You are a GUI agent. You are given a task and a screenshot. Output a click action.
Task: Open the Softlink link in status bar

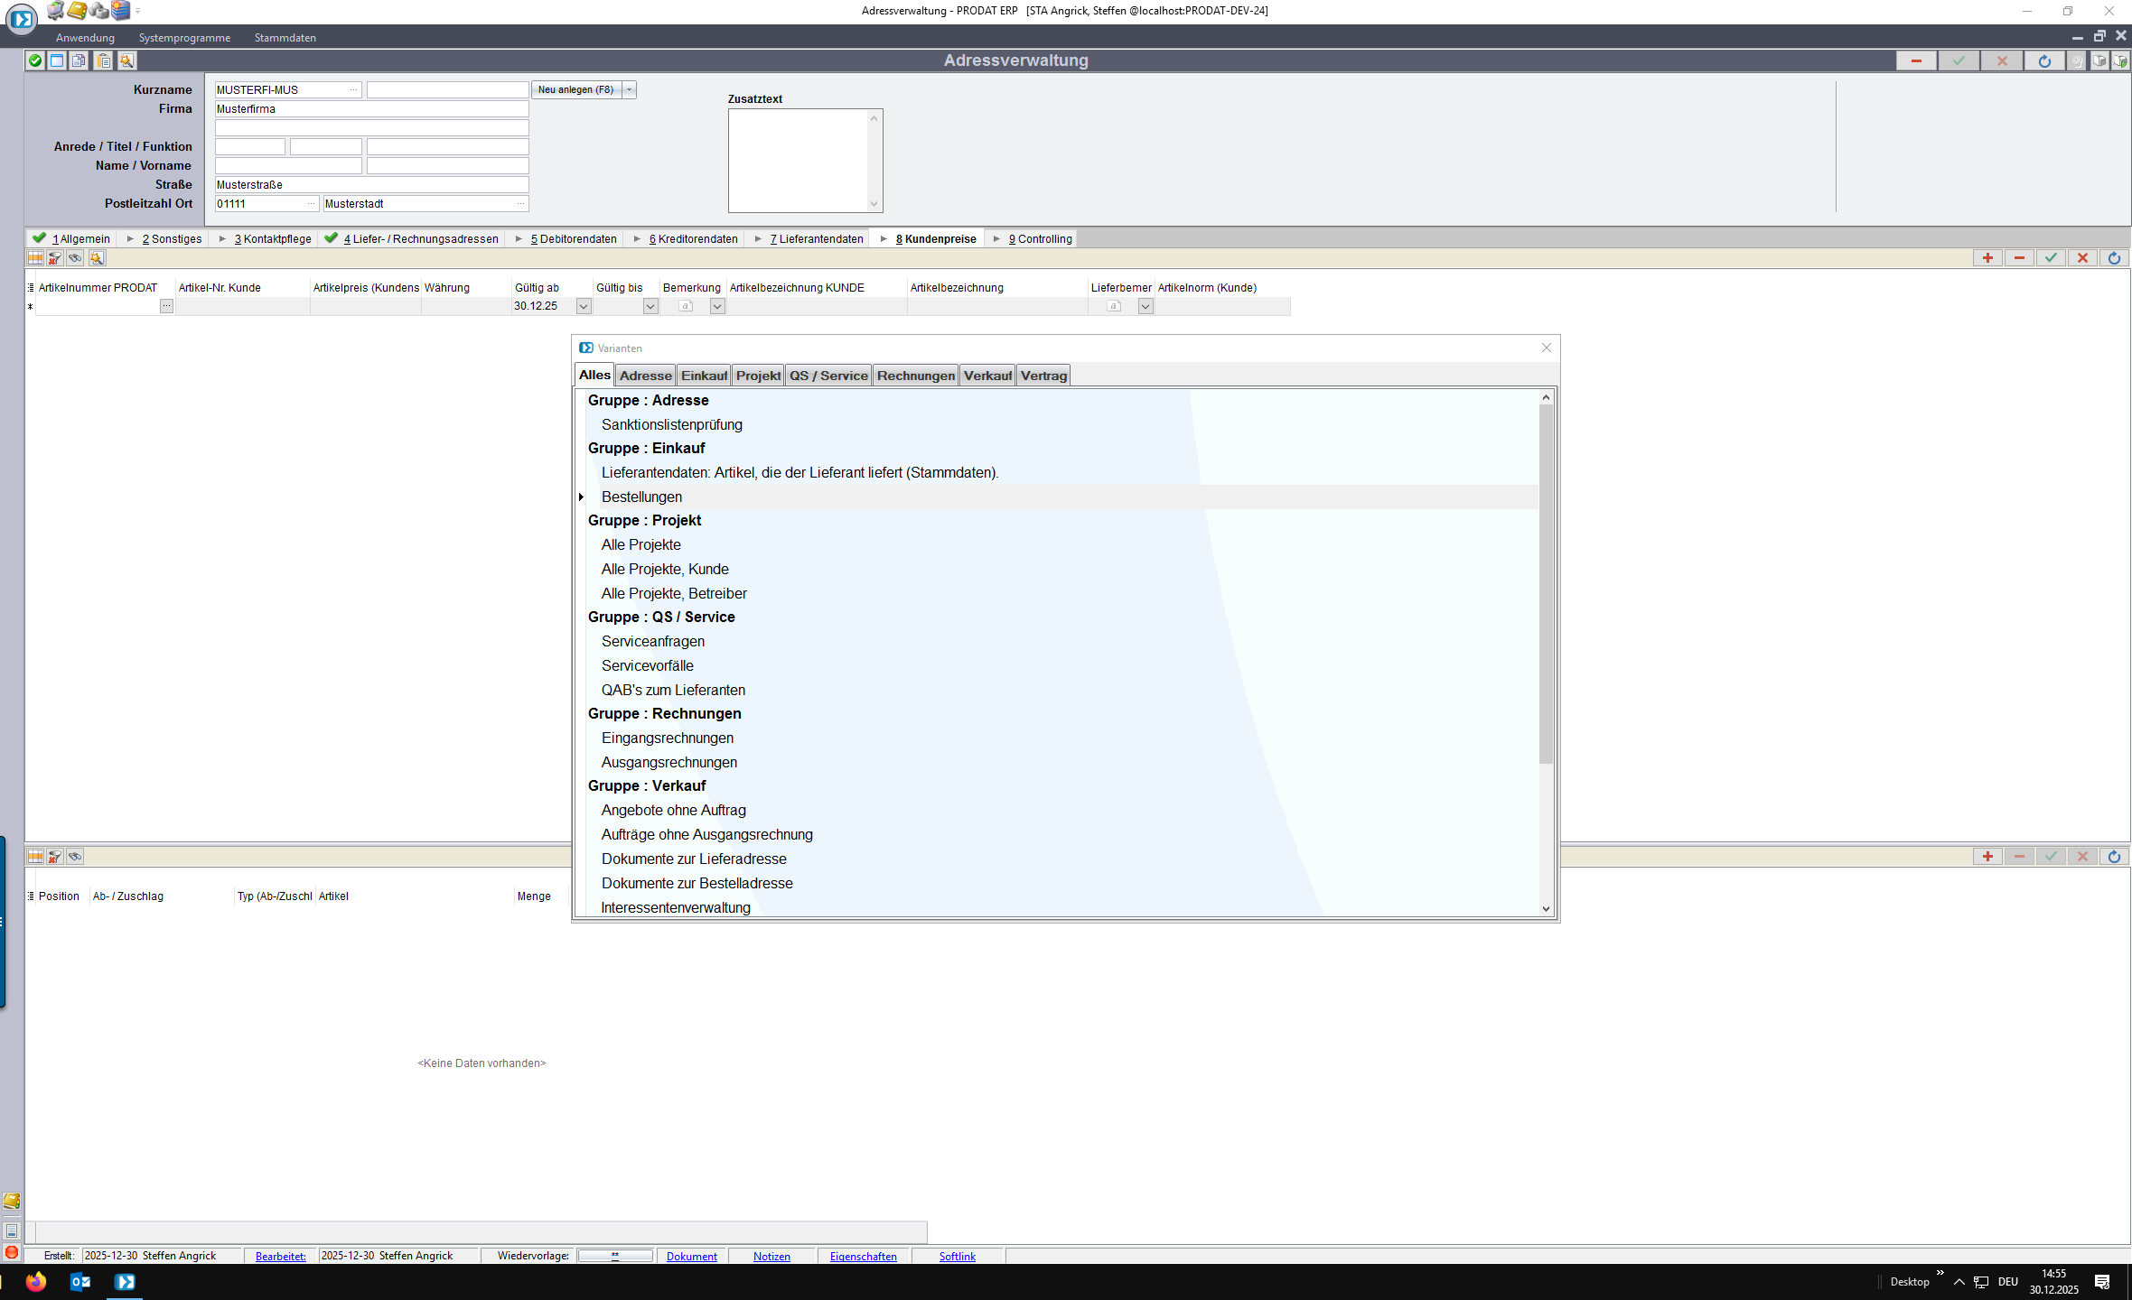[x=957, y=1256]
